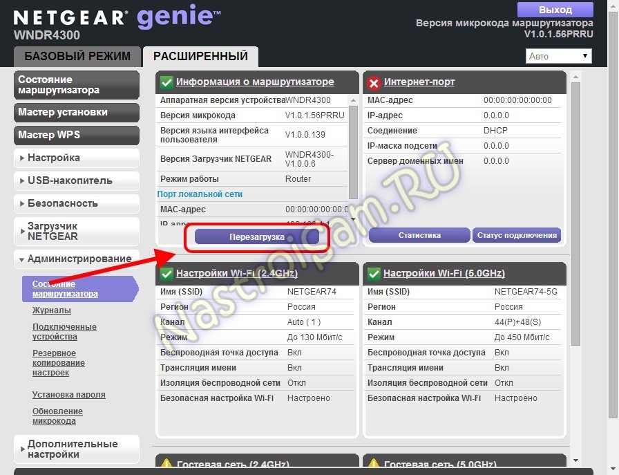Image resolution: width=619 pixels, height=475 pixels.
Task: Click the green status icon on Настройки Wi-Fi (2.4GHz)
Action: coord(166,273)
